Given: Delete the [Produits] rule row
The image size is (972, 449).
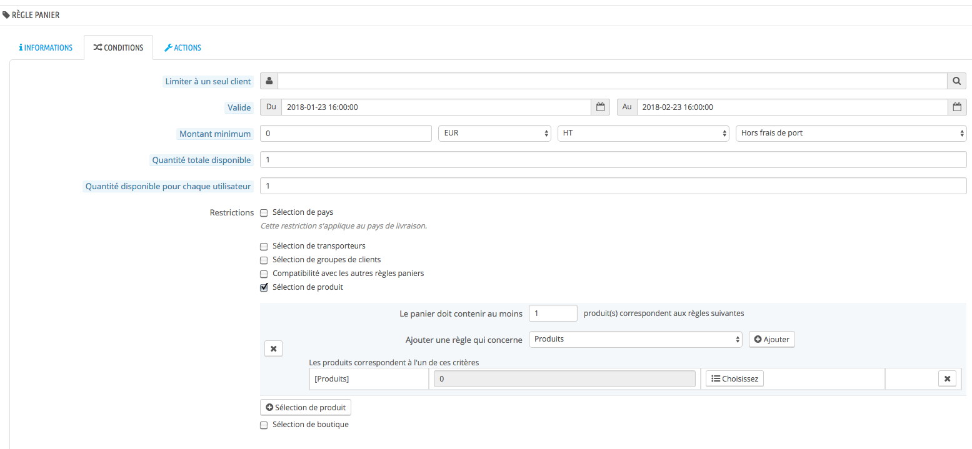Looking at the screenshot, I should pyautogui.click(x=947, y=378).
